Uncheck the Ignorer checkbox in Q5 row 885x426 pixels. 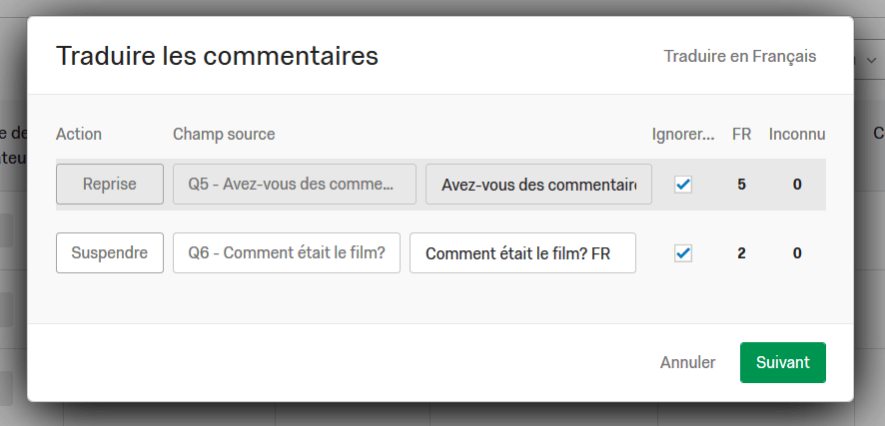coord(683,185)
